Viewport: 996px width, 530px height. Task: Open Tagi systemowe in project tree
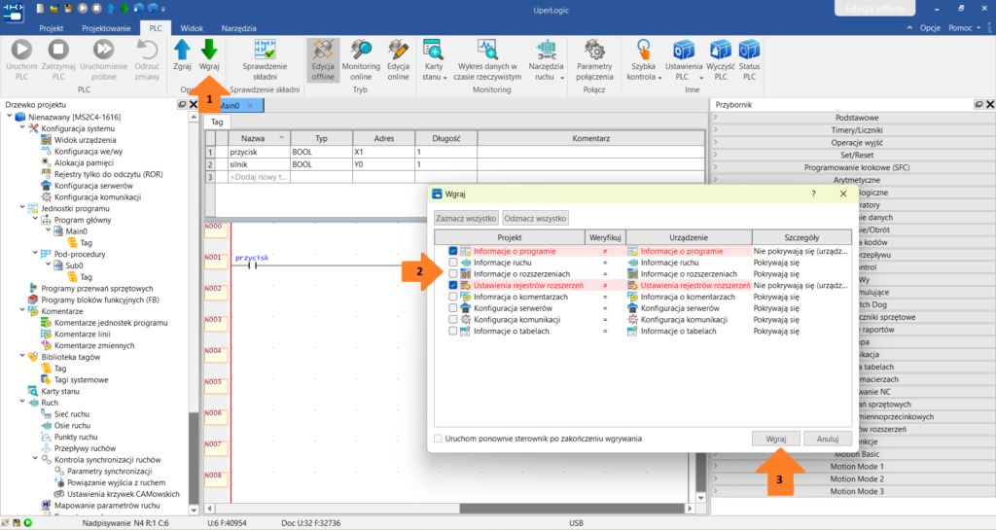82,379
